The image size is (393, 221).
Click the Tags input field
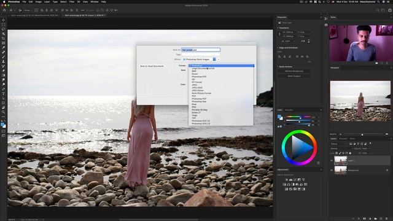[x=201, y=55]
